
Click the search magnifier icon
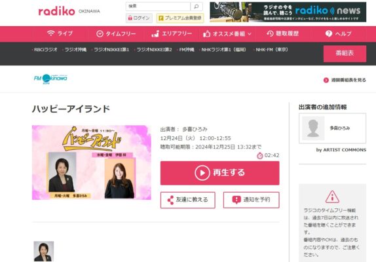coord(197,7)
